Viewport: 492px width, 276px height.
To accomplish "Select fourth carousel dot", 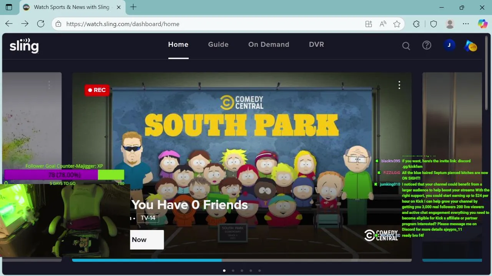I will [x=251, y=271].
